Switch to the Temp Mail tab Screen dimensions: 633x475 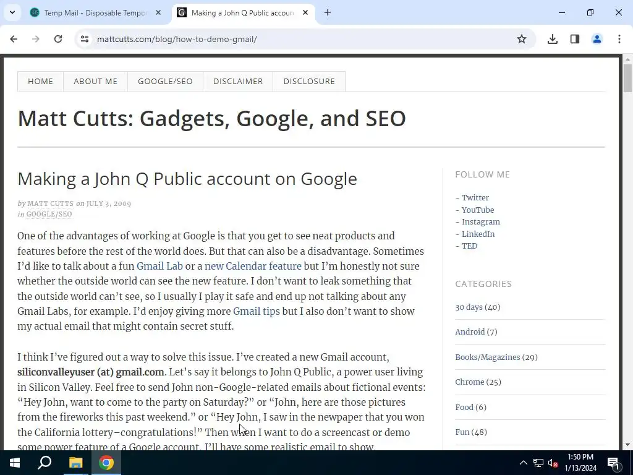click(96, 12)
